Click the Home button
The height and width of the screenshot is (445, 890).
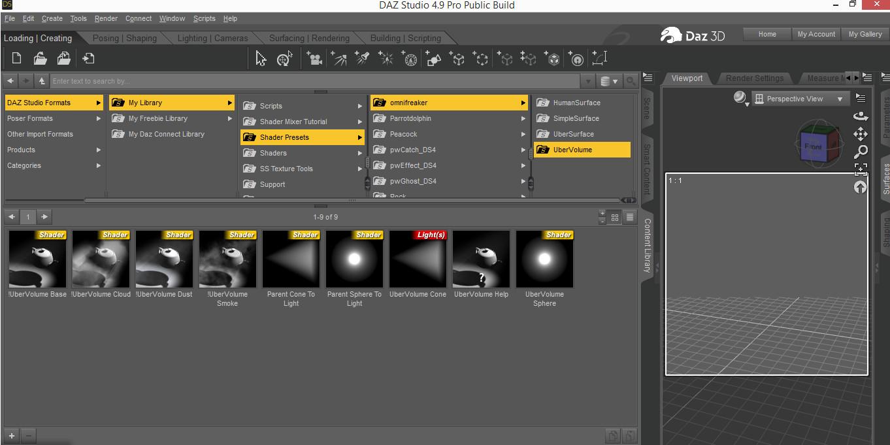[767, 34]
